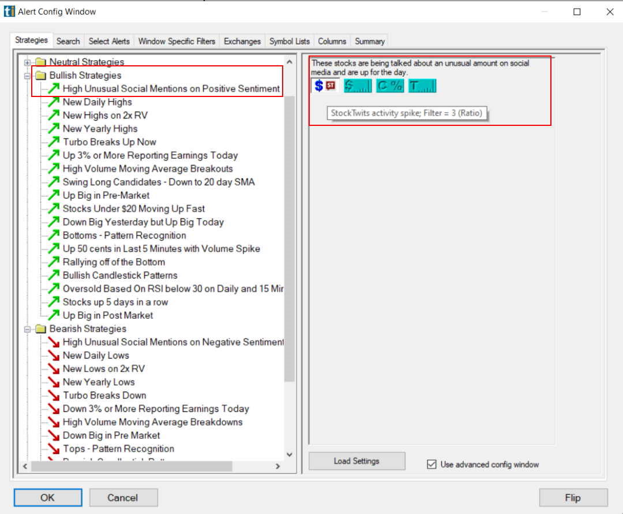Open the Symbol Lists tab
This screenshot has height=514, width=623.
pyautogui.click(x=289, y=40)
